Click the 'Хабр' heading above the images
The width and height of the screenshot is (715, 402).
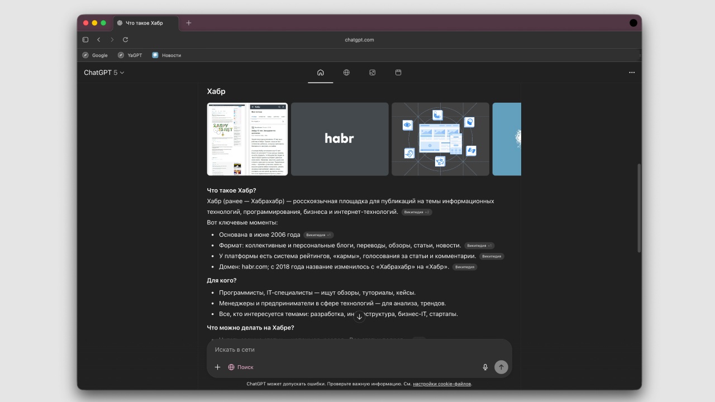[x=216, y=92]
